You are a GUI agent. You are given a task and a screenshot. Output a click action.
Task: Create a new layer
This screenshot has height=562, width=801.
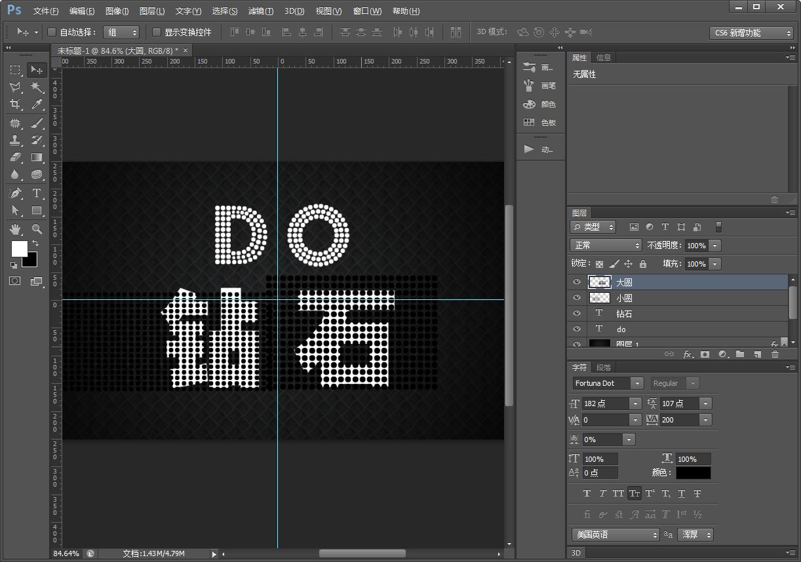[x=758, y=354]
